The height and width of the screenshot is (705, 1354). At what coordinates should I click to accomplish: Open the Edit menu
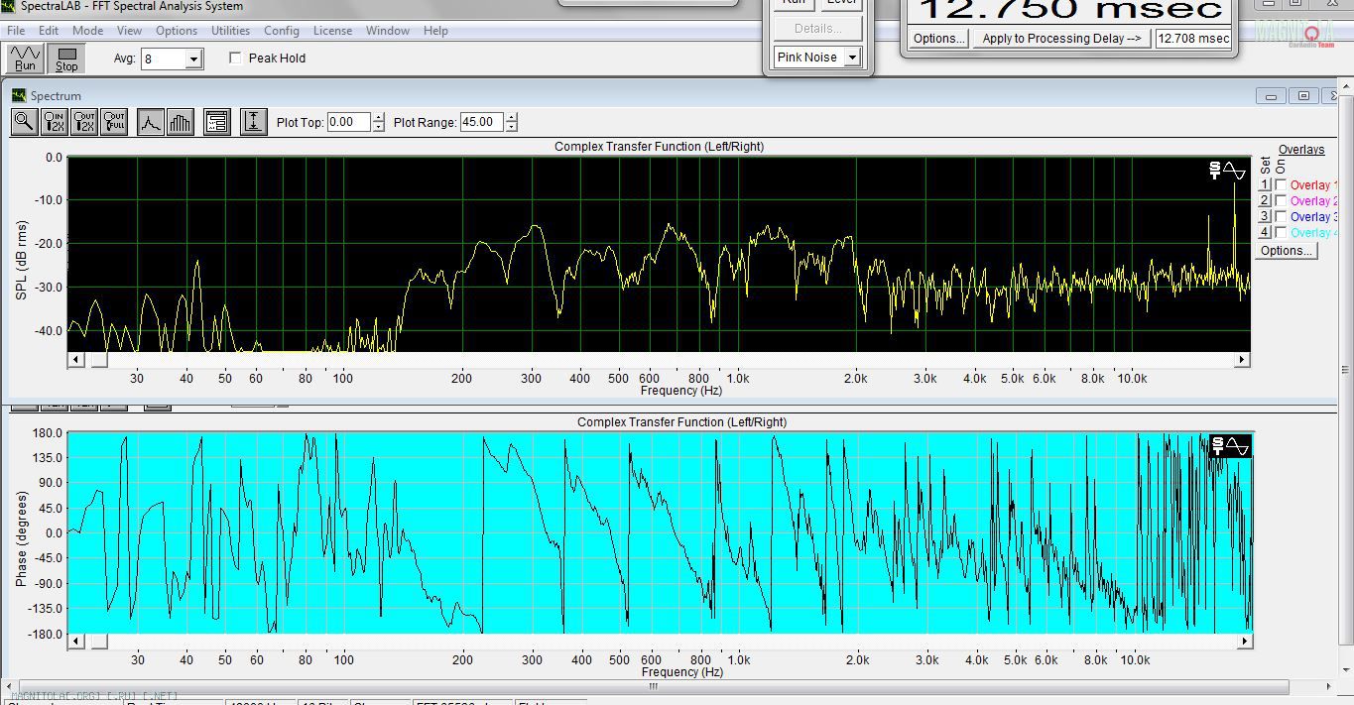pos(49,31)
